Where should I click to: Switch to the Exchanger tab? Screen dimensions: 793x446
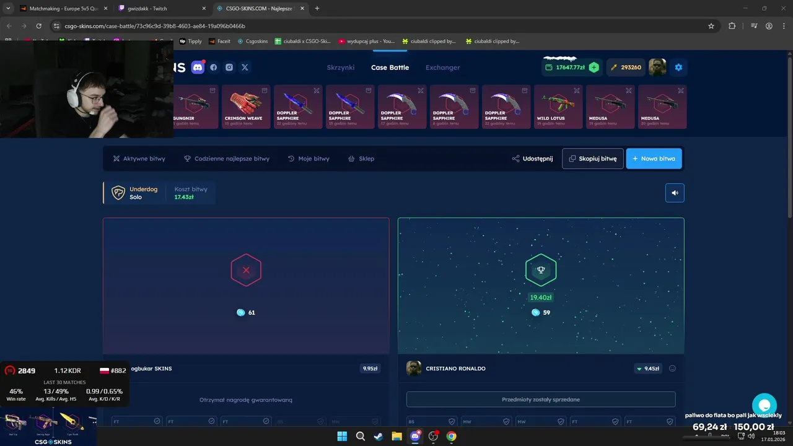(443, 68)
